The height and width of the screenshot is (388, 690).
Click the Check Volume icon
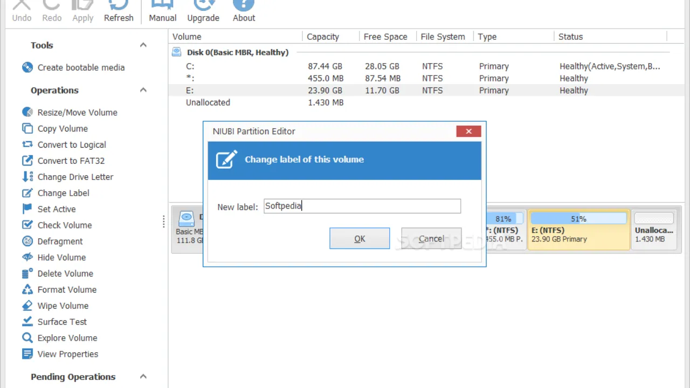[27, 225]
